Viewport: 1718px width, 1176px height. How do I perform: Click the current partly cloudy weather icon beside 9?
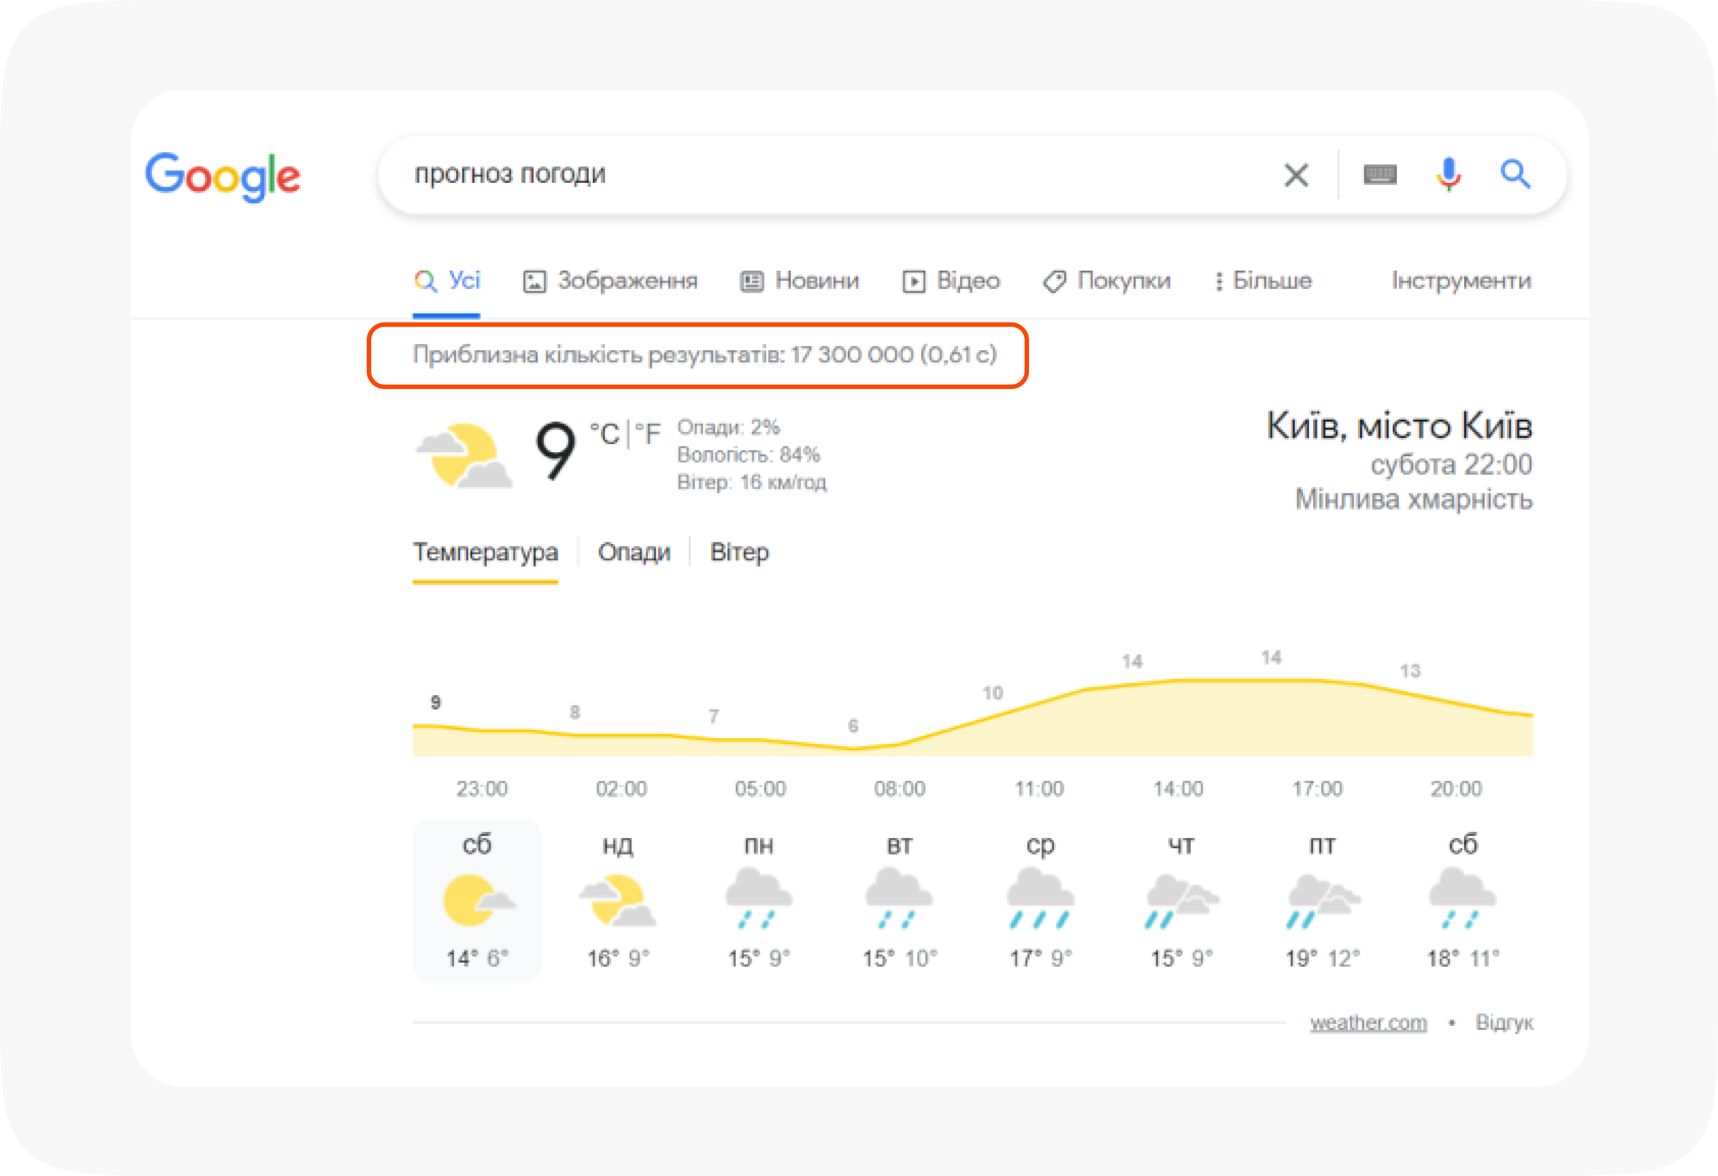pos(463,455)
